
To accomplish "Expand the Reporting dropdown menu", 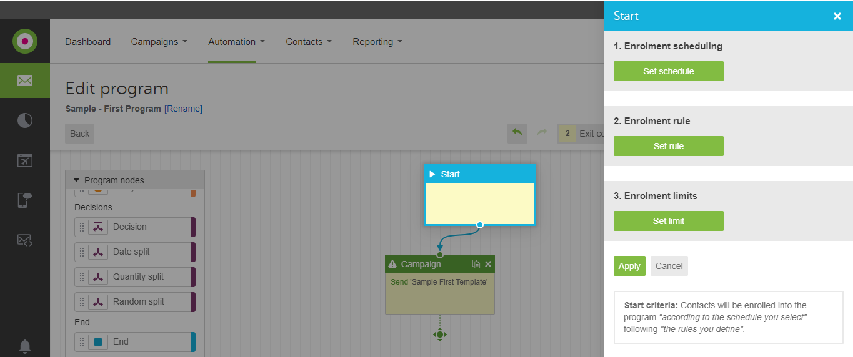I will tap(377, 42).
